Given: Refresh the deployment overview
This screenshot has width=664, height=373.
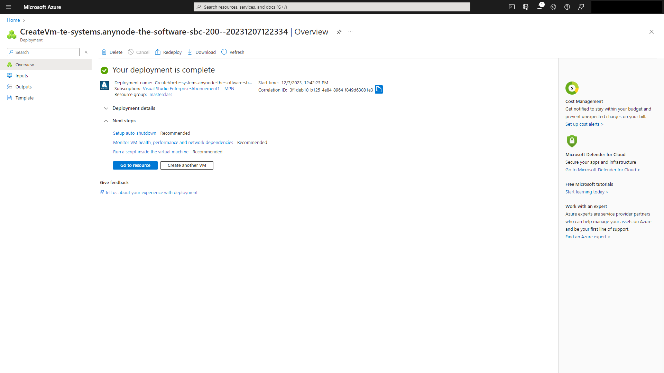Looking at the screenshot, I should pyautogui.click(x=233, y=52).
